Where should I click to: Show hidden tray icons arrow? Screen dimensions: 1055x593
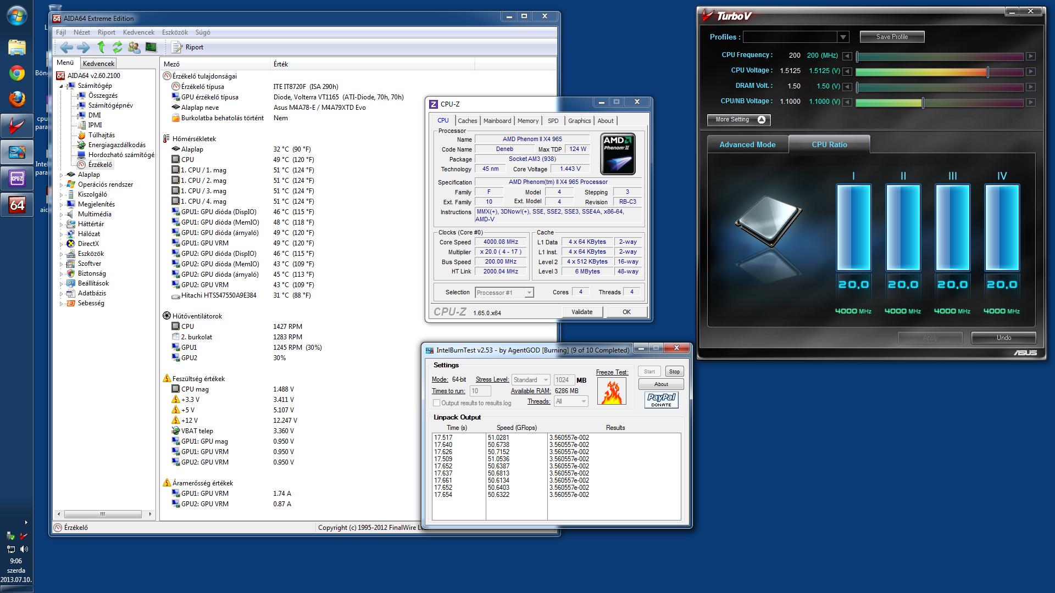pos(26,522)
